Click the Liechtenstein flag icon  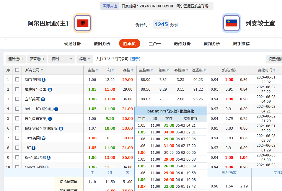[x=232, y=22]
